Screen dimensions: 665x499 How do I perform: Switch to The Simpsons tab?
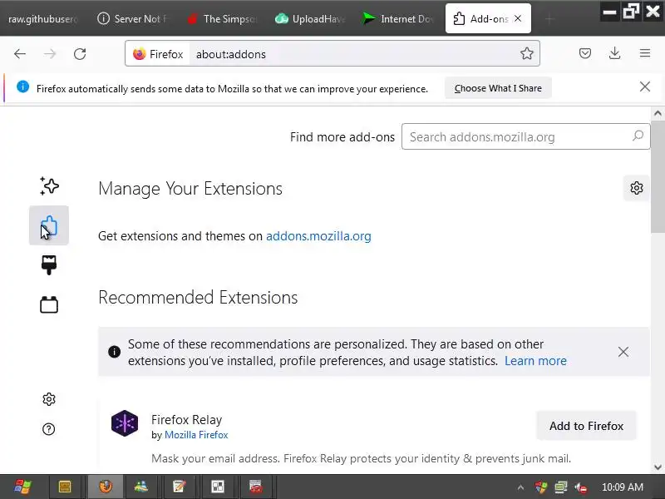(222, 19)
